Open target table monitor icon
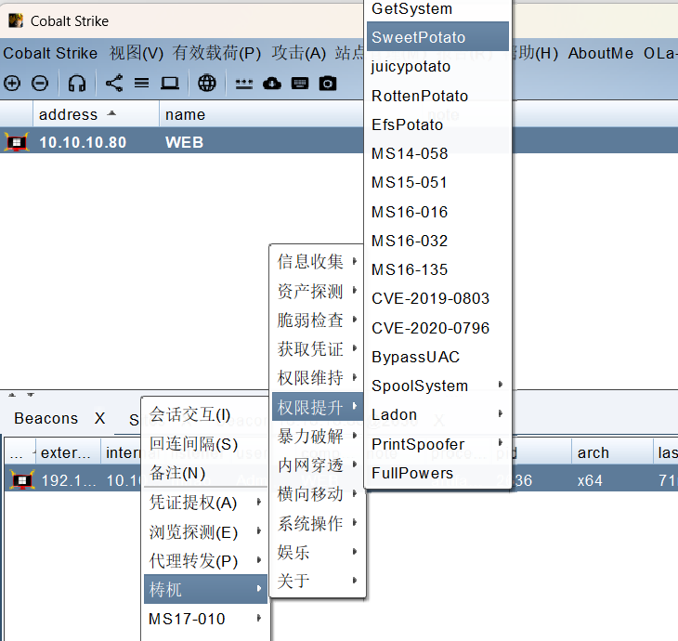 [169, 83]
